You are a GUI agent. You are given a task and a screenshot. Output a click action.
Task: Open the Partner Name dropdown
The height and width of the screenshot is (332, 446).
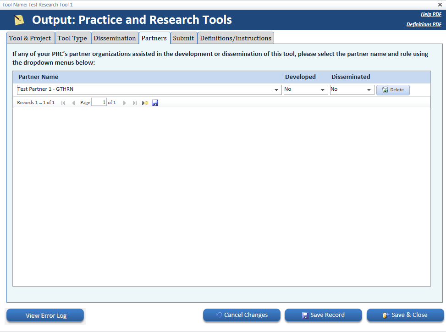pyautogui.click(x=276, y=89)
